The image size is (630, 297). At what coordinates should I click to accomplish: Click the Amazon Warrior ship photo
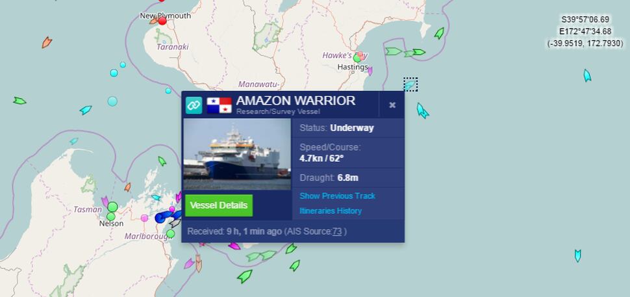[x=237, y=154]
